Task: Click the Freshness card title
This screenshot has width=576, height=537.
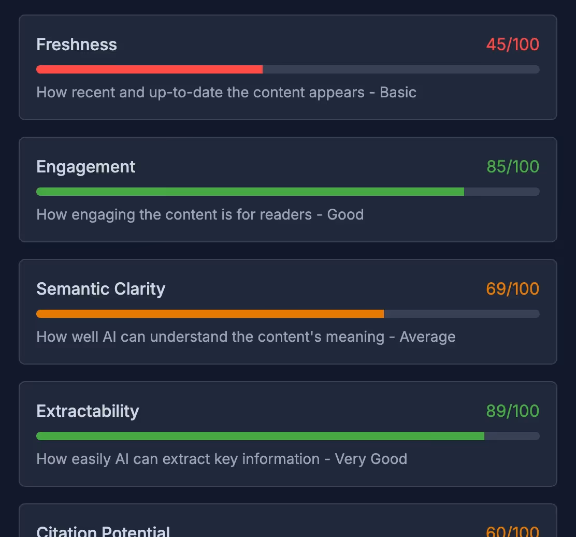Action: point(76,45)
